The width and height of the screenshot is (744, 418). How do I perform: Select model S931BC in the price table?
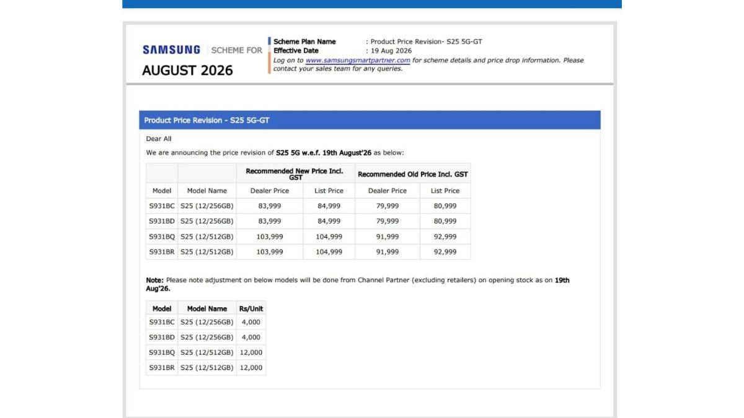pyautogui.click(x=162, y=206)
